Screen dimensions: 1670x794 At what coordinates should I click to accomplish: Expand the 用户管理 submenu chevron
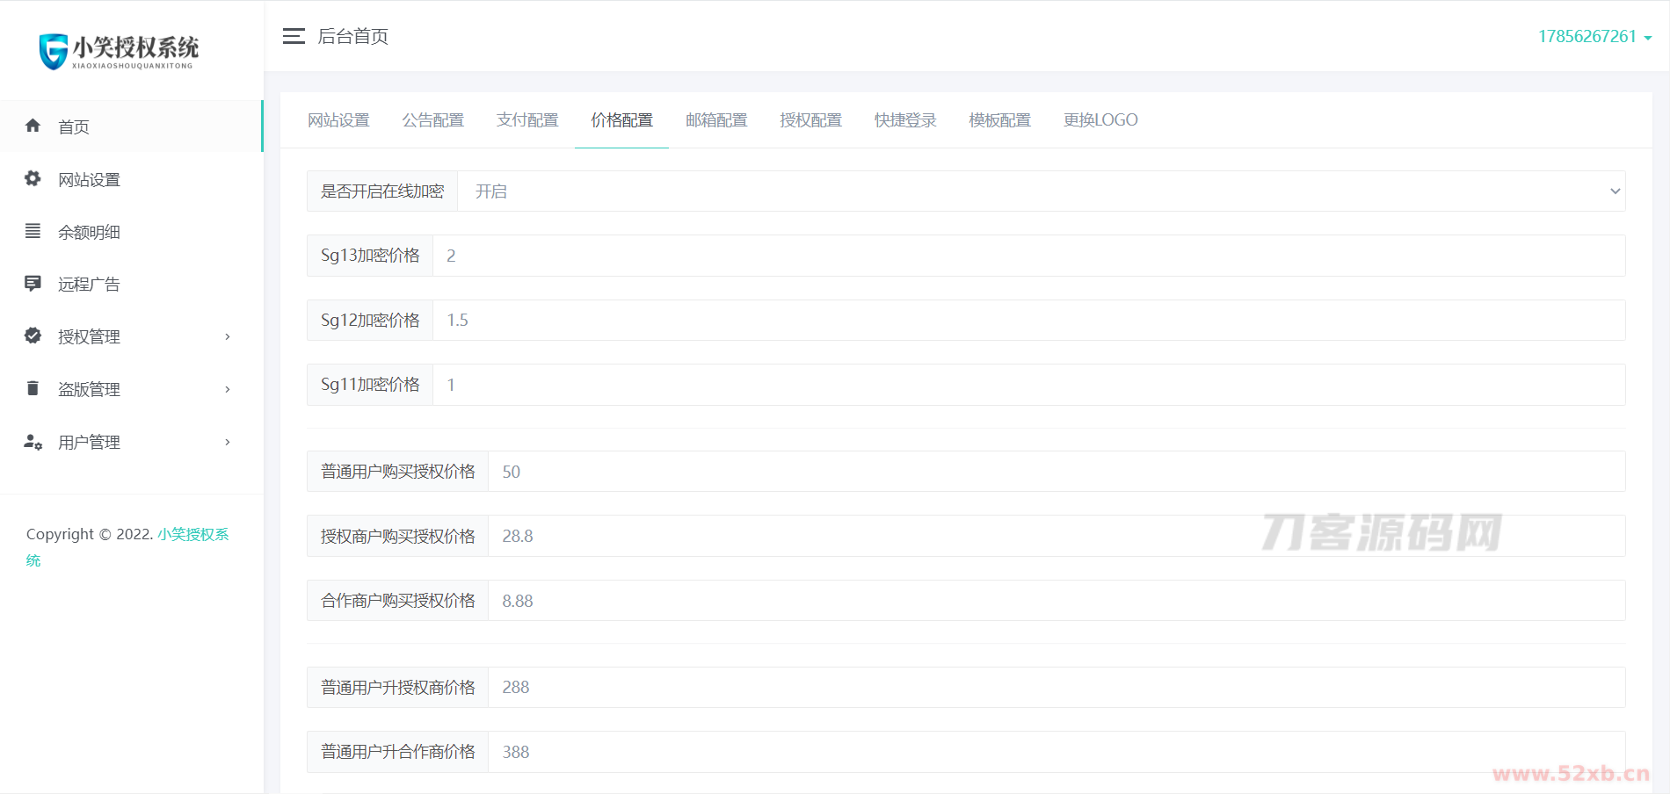coord(228,442)
